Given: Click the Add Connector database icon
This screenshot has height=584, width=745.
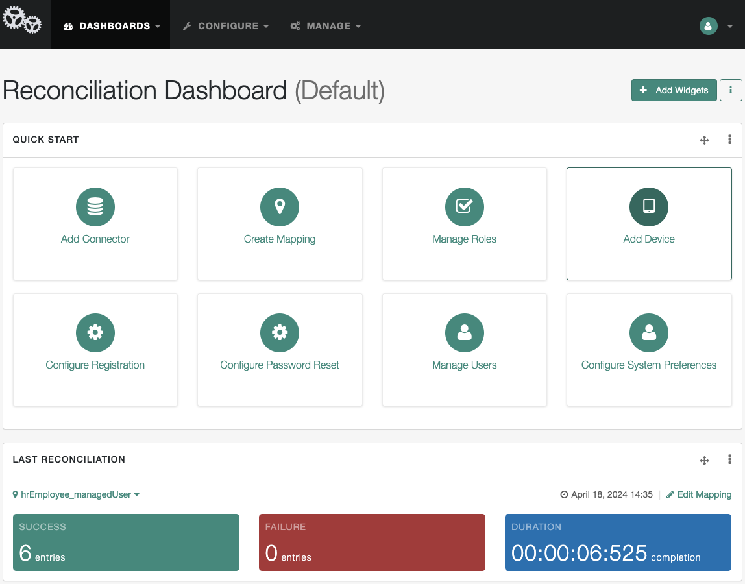Looking at the screenshot, I should tap(95, 207).
